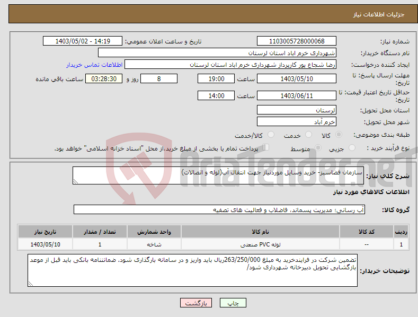Click the توضیحات خریدار notes textarea

[x=192, y=270]
